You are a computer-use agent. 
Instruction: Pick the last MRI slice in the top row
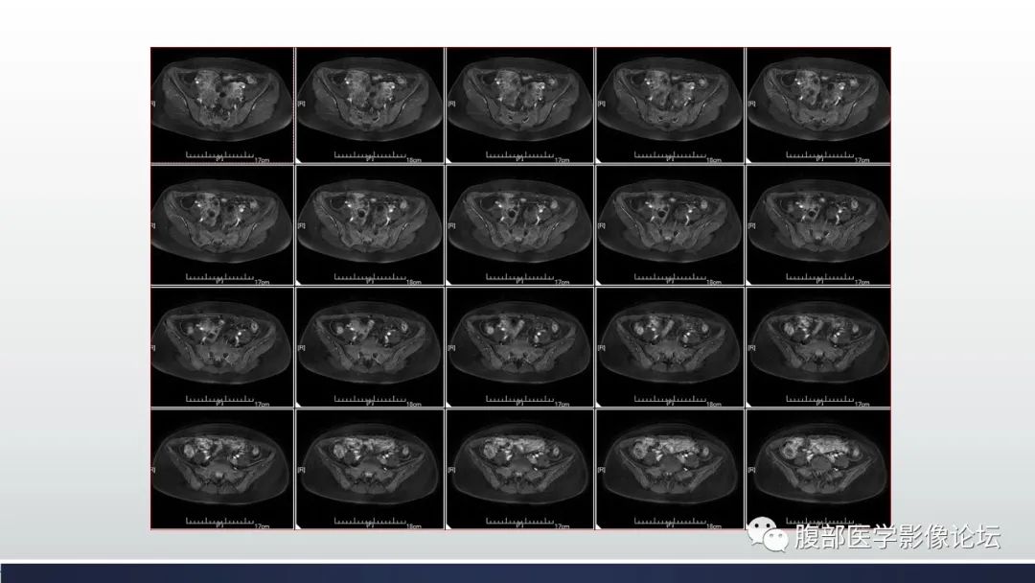point(817,101)
